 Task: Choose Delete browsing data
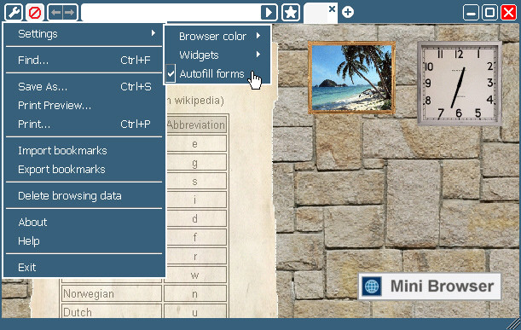click(84, 196)
